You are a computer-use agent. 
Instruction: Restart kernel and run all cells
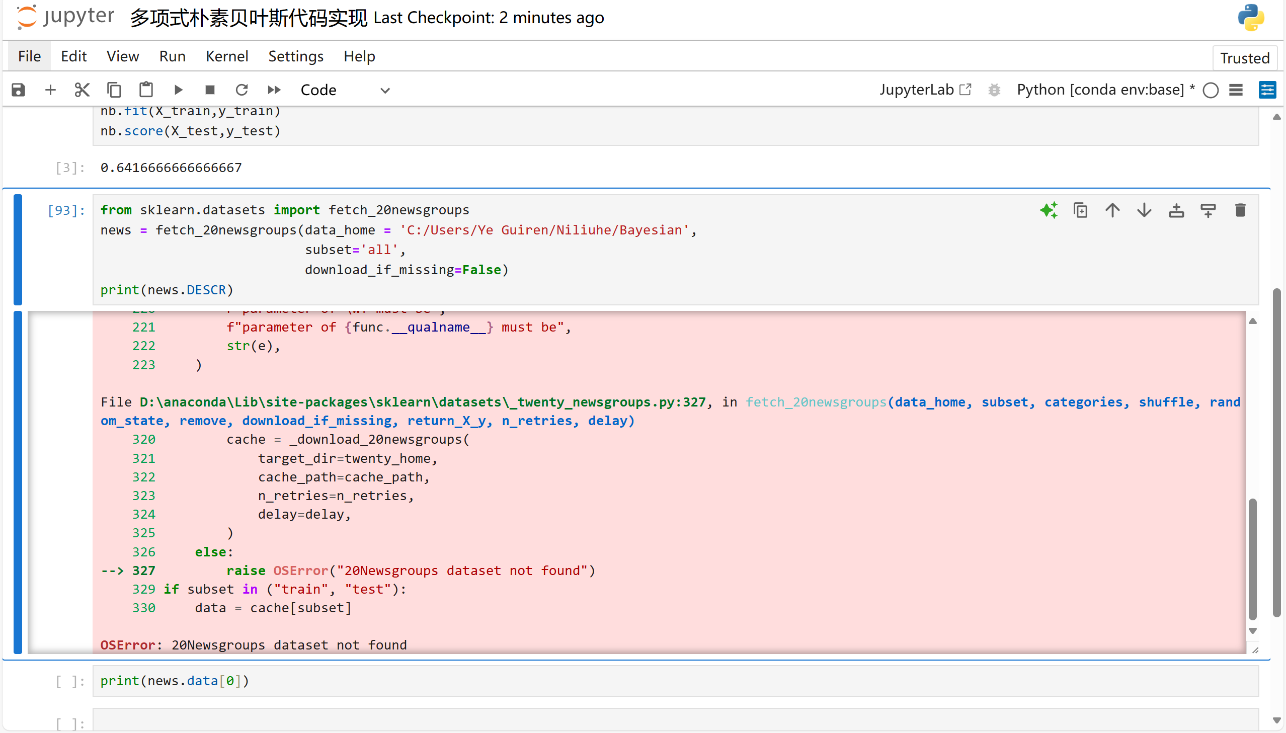tap(274, 90)
